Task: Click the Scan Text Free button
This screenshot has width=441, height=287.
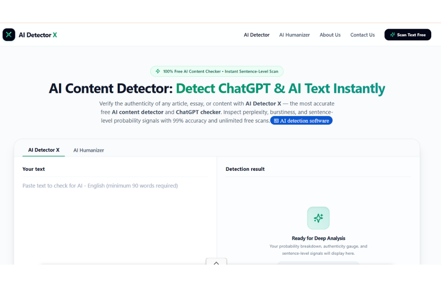Action: (407, 34)
